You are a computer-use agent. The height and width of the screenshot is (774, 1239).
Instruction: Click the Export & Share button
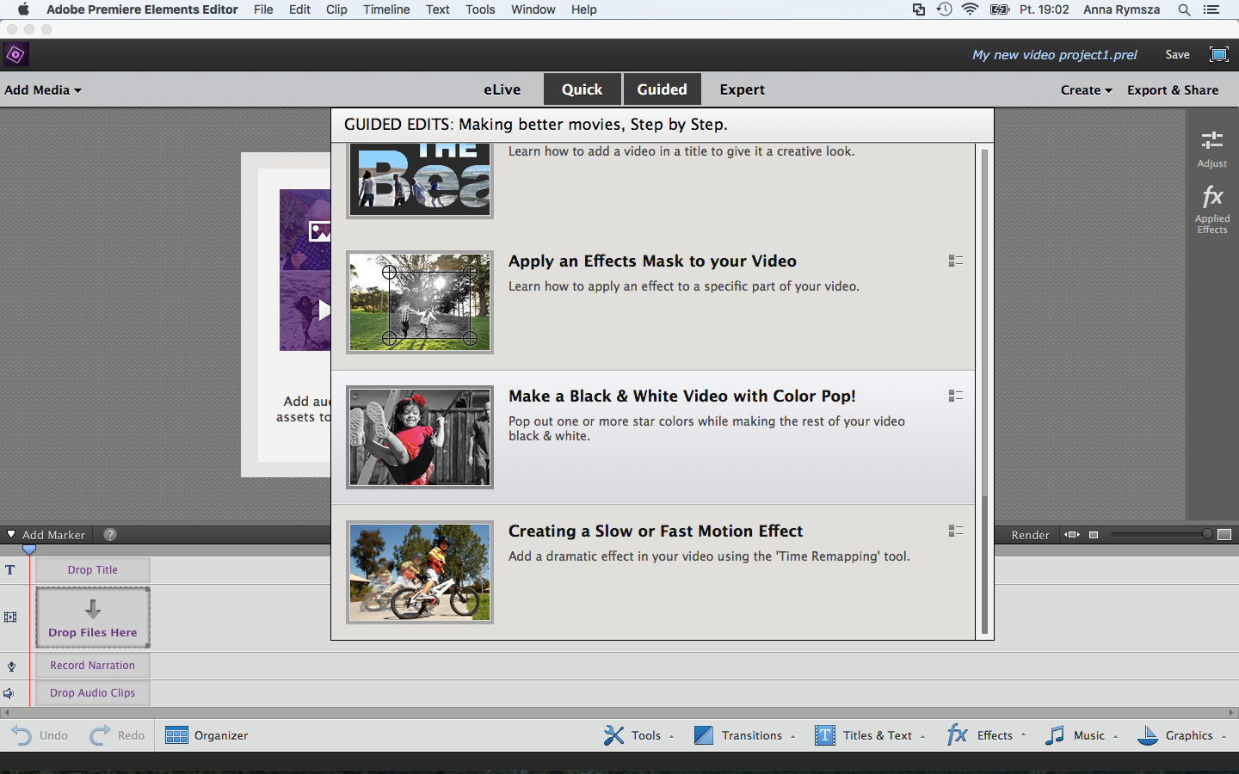click(1173, 89)
